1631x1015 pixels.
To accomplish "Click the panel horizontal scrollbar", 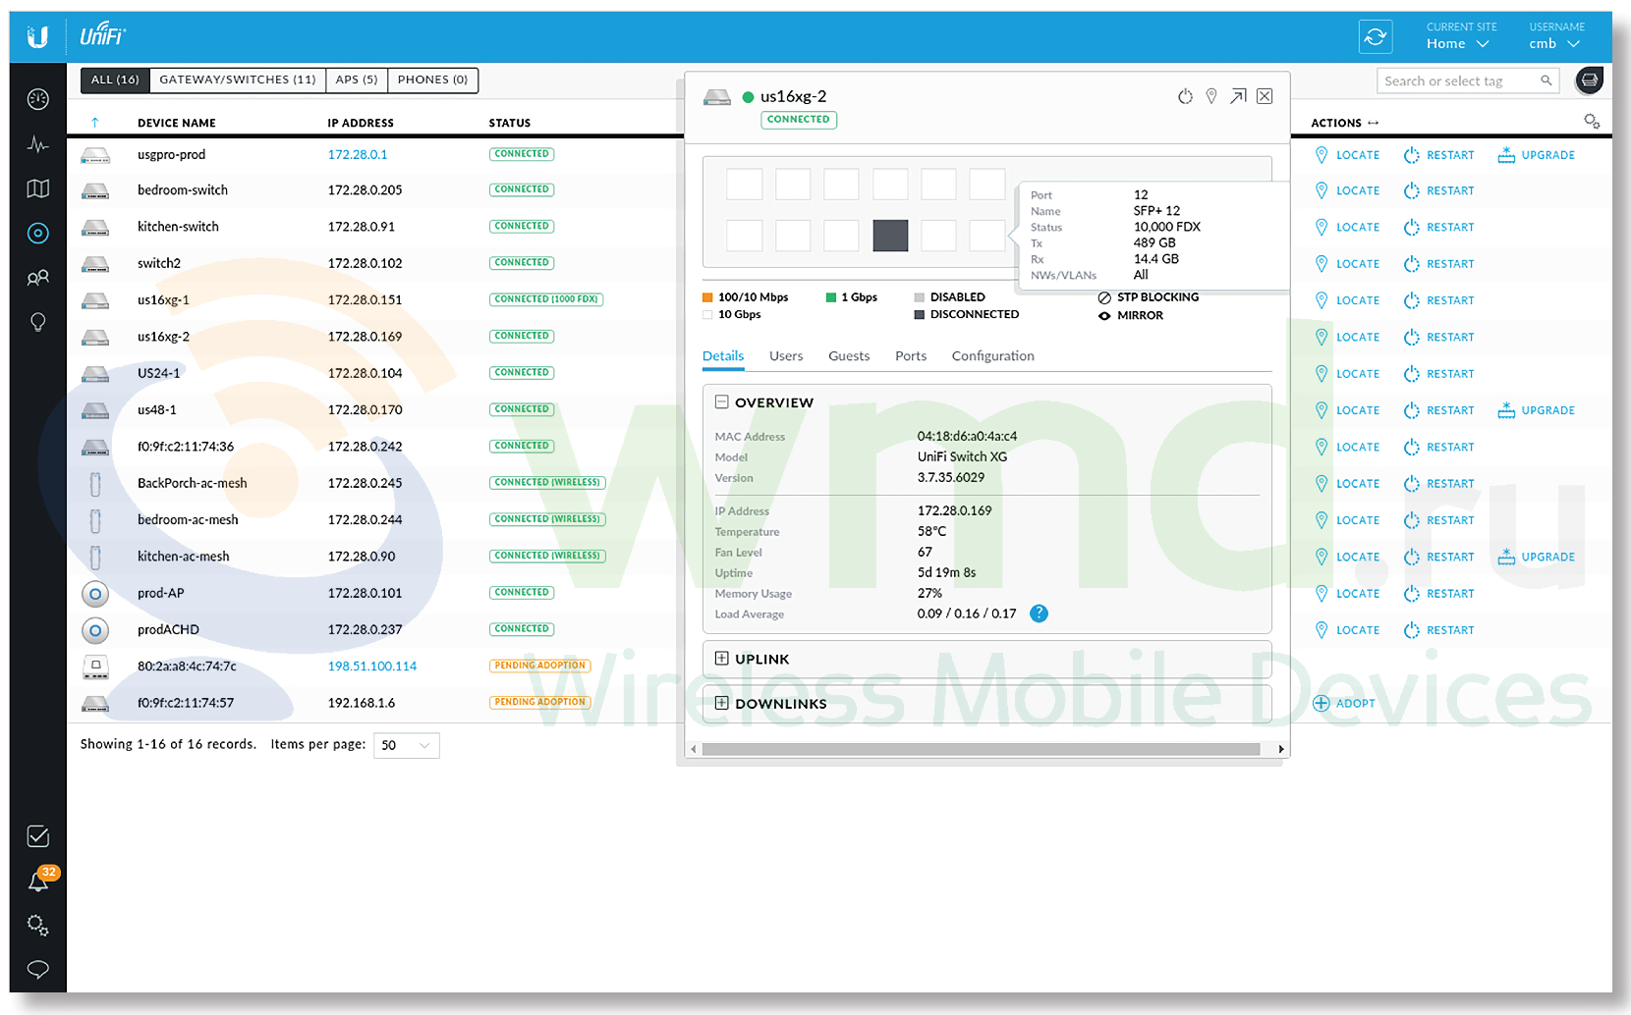I will pos(981,749).
